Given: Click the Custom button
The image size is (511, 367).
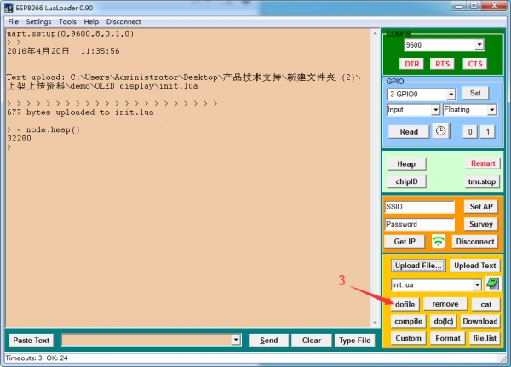Looking at the screenshot, I should (408, 338).
